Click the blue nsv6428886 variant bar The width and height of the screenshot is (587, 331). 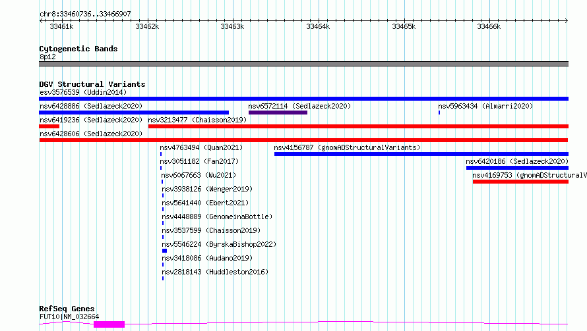[x=134, y=113]
